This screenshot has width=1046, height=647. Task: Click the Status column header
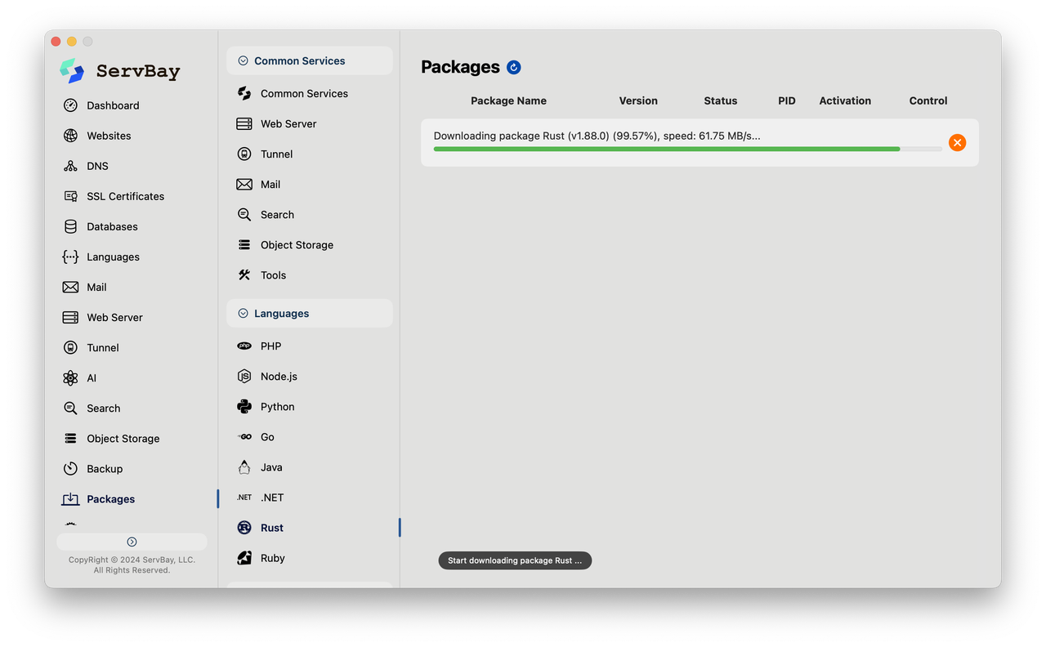coord(720,100)
